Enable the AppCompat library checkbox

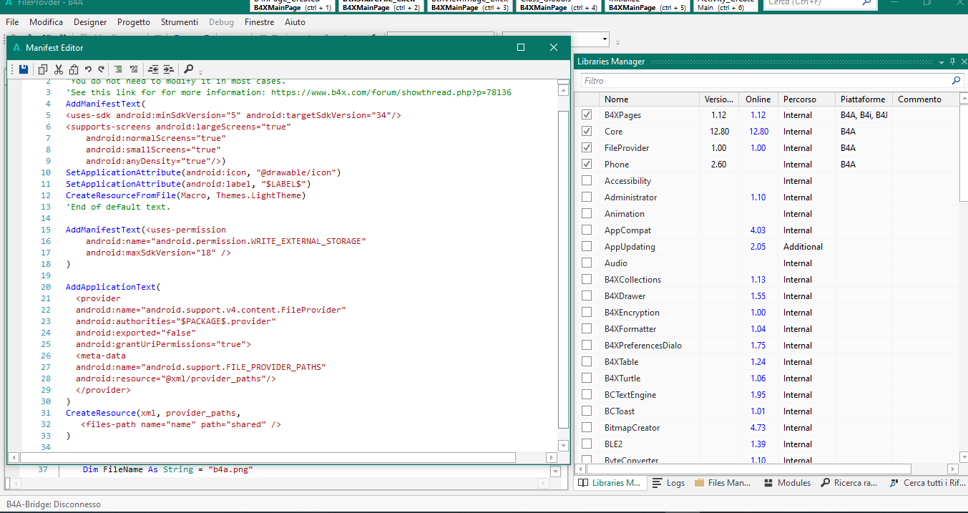(x=587, y=230)
